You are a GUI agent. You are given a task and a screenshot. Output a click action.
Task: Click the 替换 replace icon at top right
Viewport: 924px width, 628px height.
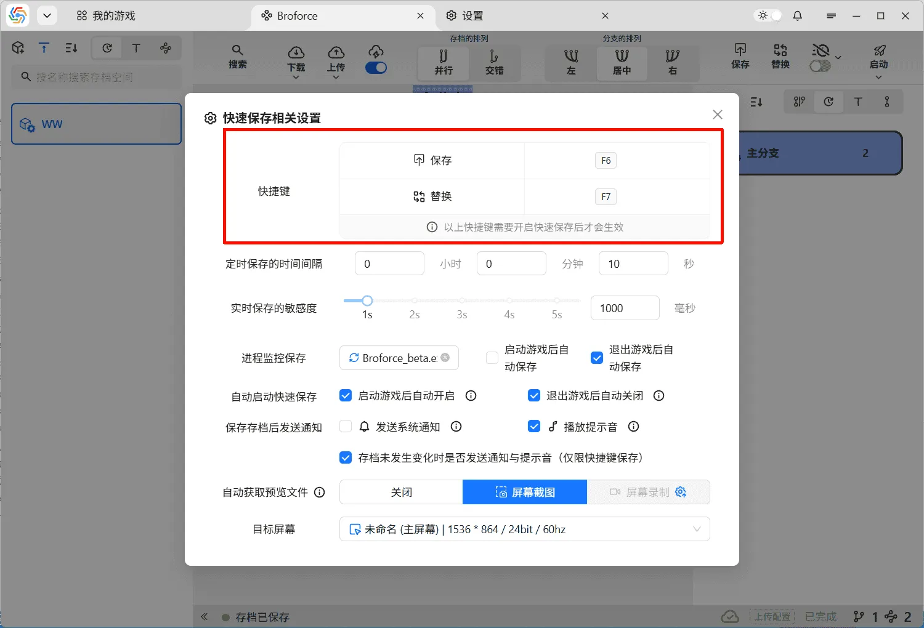[779, 54]
